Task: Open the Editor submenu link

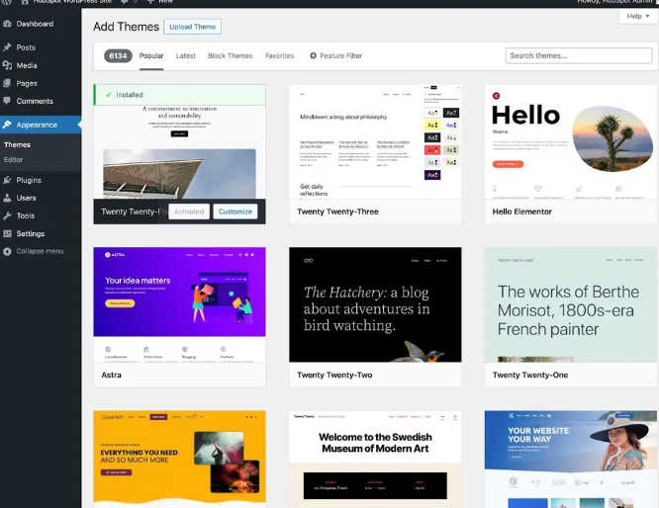Action: 14,159
